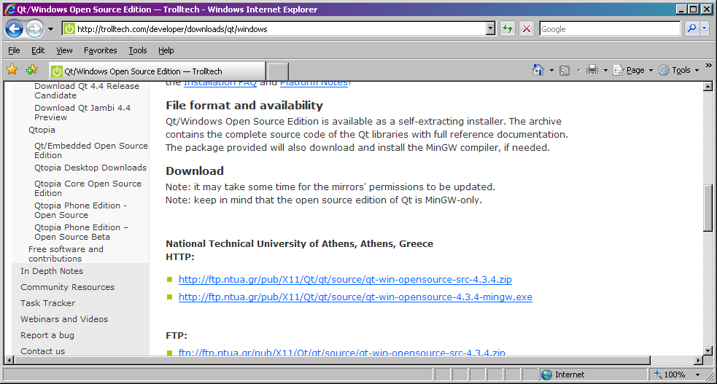Click the vertical scrollbar up arrow
Screen dimensions: 717x384
[708, 86]
